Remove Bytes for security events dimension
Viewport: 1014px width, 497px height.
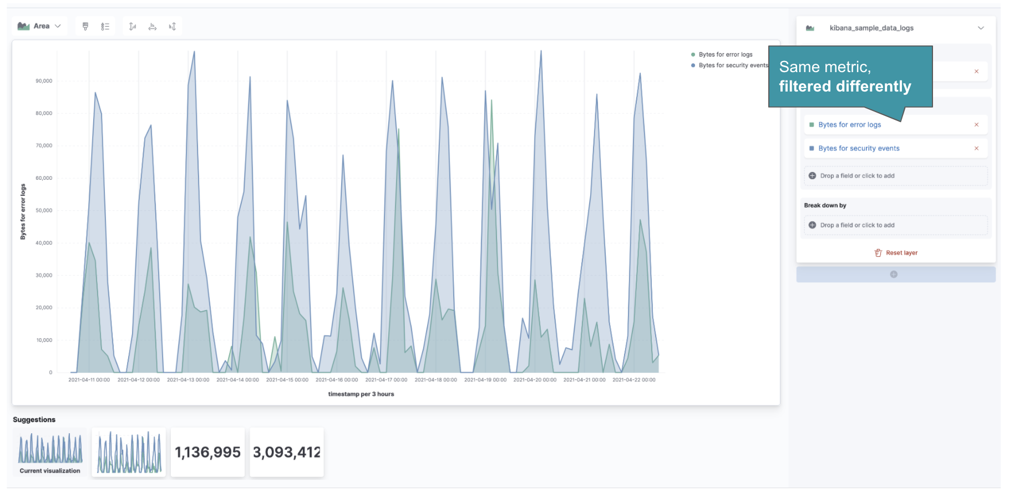click(x=976, y=149)
